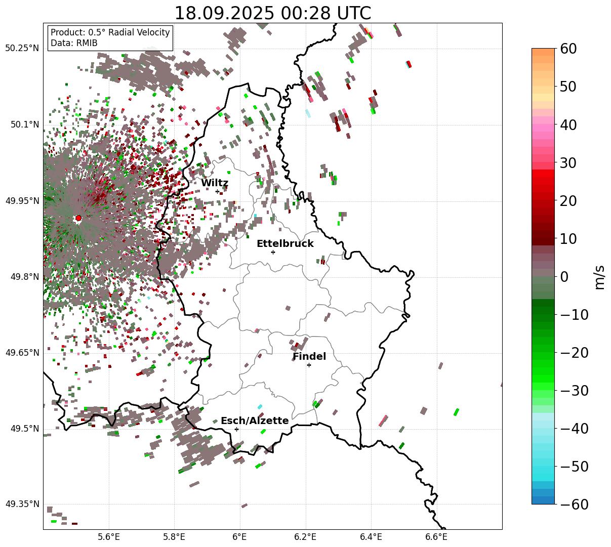Click the Wiltz station cross marker
The height and width of the screenshot is (547, 611).
218,191
